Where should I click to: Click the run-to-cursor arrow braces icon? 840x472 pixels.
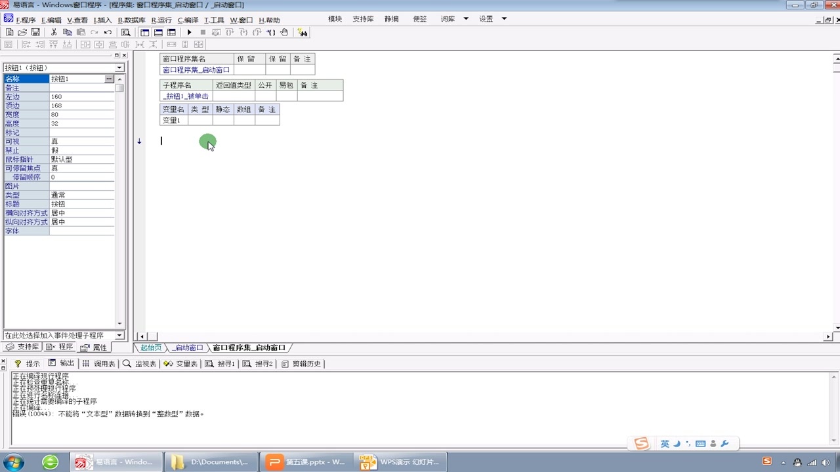[x=270, y=32]
